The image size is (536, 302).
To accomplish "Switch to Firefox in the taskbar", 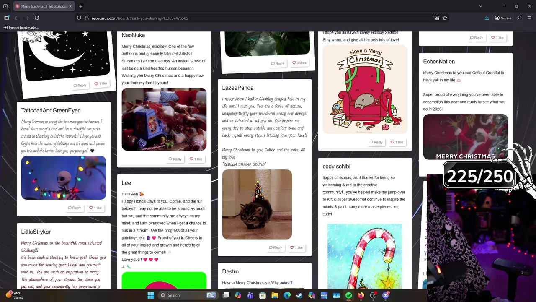I will pyautogui.click(x=361, y=295).
